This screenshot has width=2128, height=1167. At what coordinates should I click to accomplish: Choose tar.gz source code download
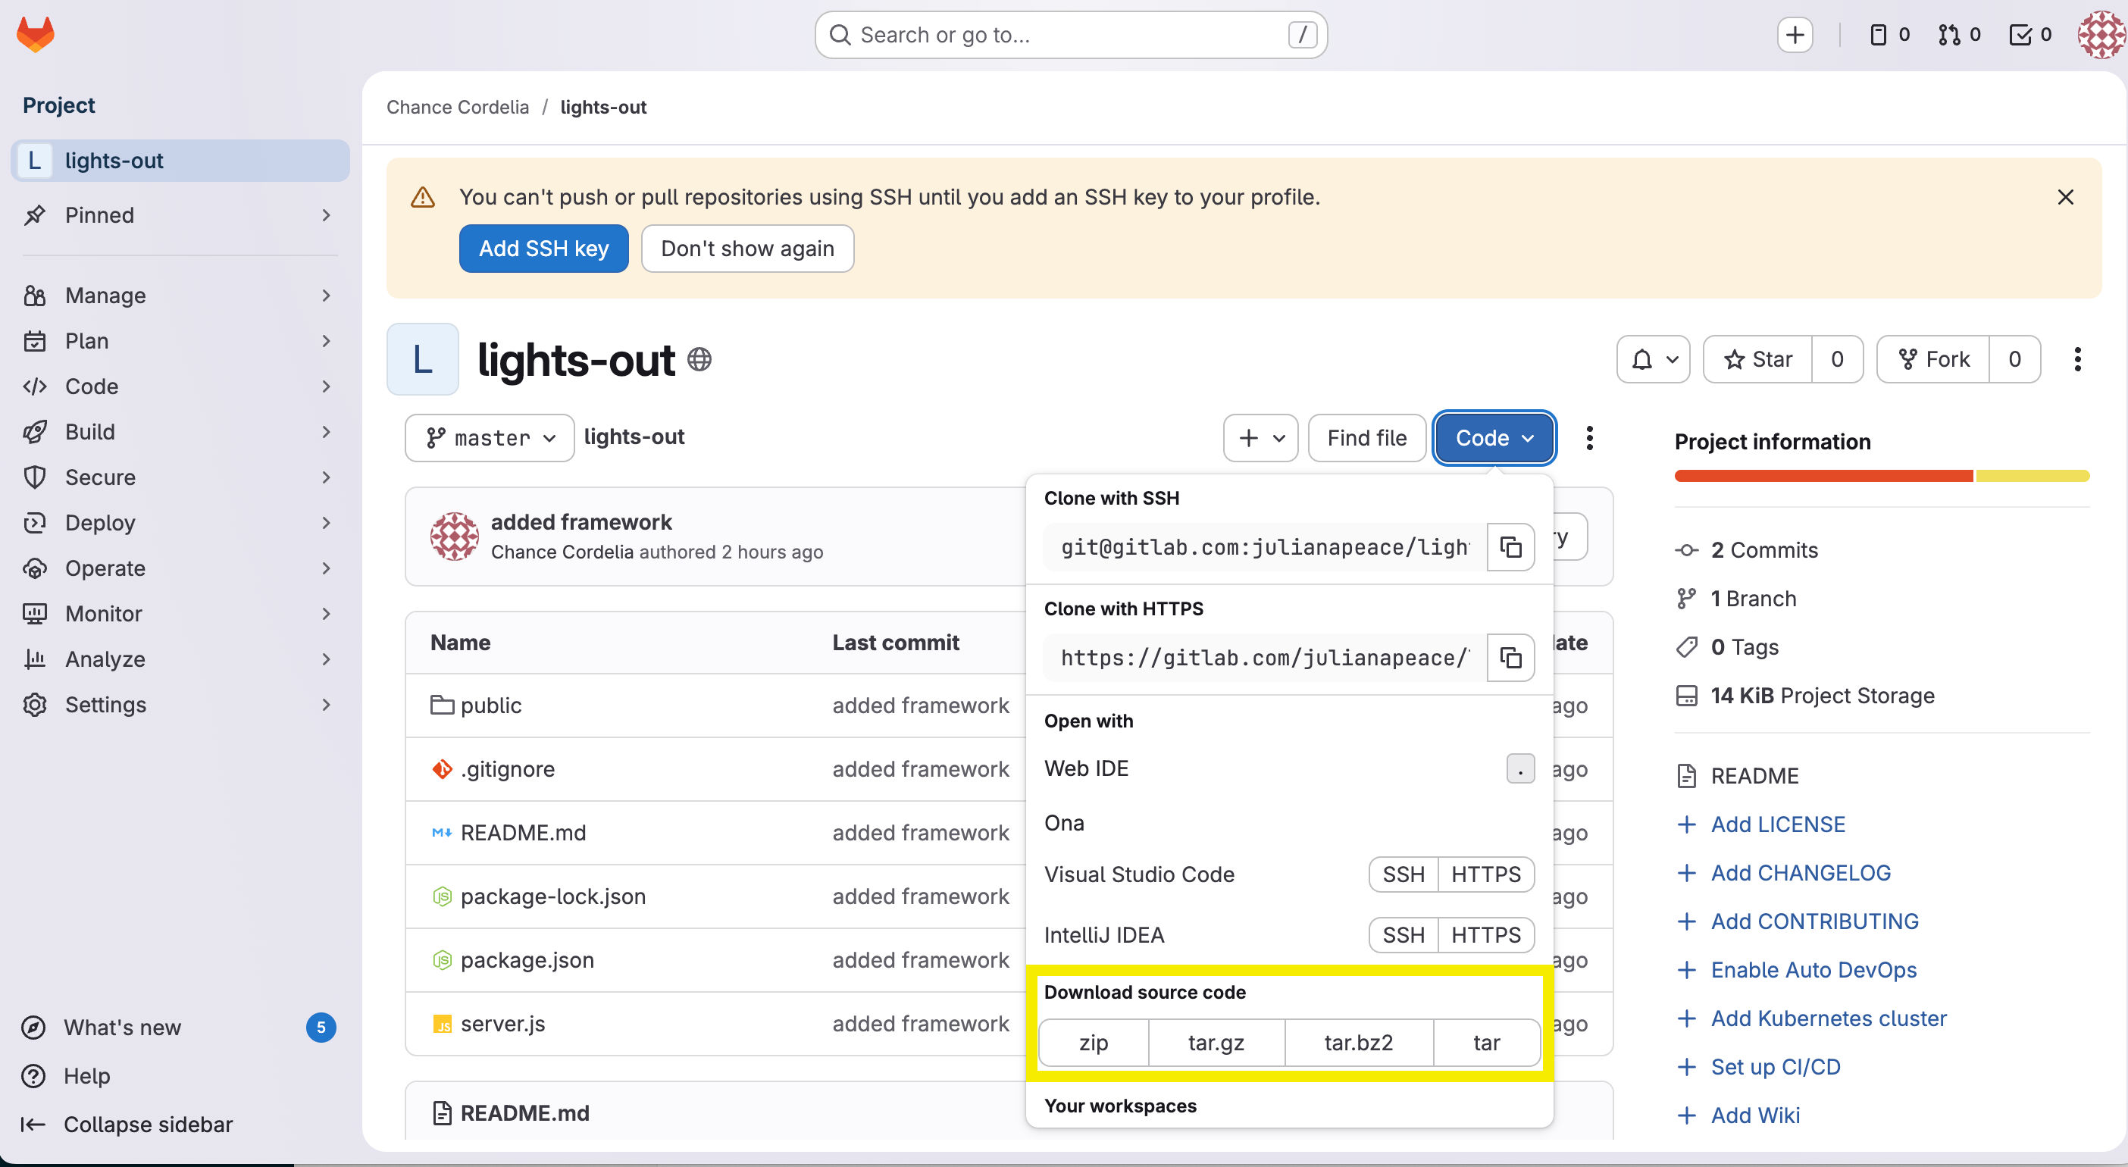[1215, 1042]
